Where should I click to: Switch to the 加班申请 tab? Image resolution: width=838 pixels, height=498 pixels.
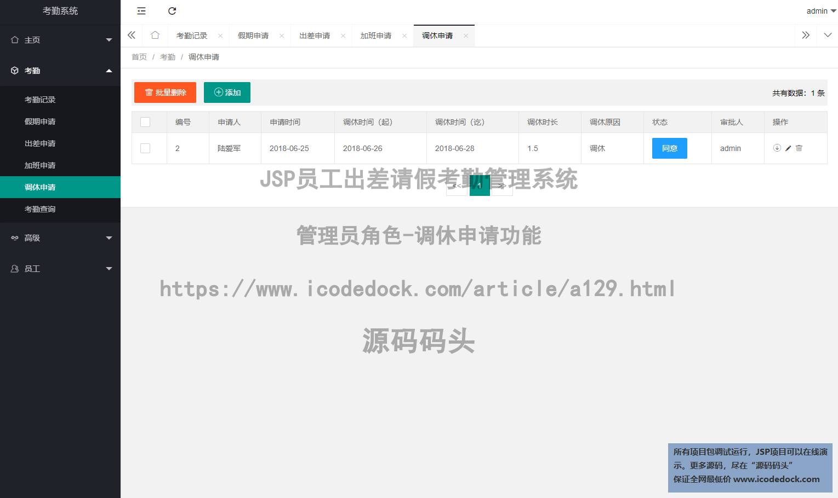point(376,36)
